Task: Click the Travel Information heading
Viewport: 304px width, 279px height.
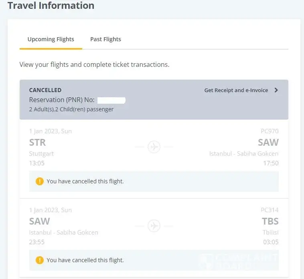Action: (x=51, y=6)
